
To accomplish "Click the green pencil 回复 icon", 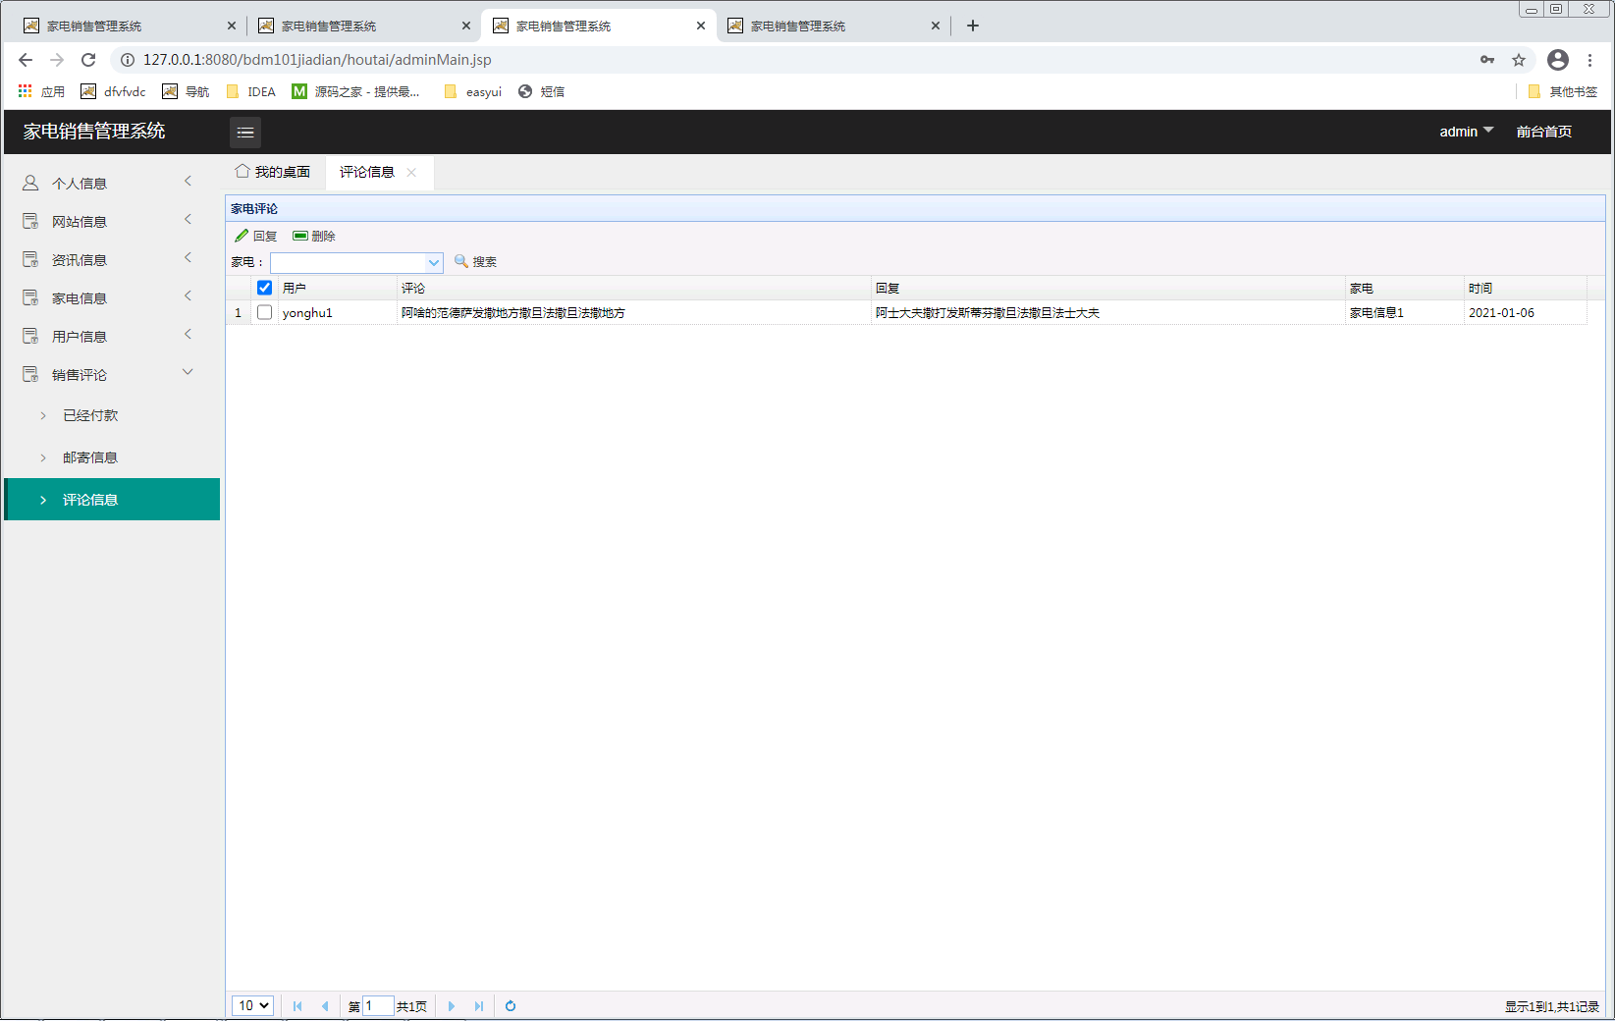I will point(242,236).
